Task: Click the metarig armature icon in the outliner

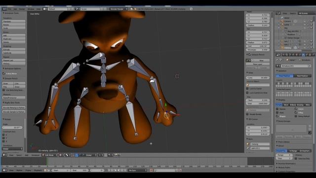Action: coord(282,48)
